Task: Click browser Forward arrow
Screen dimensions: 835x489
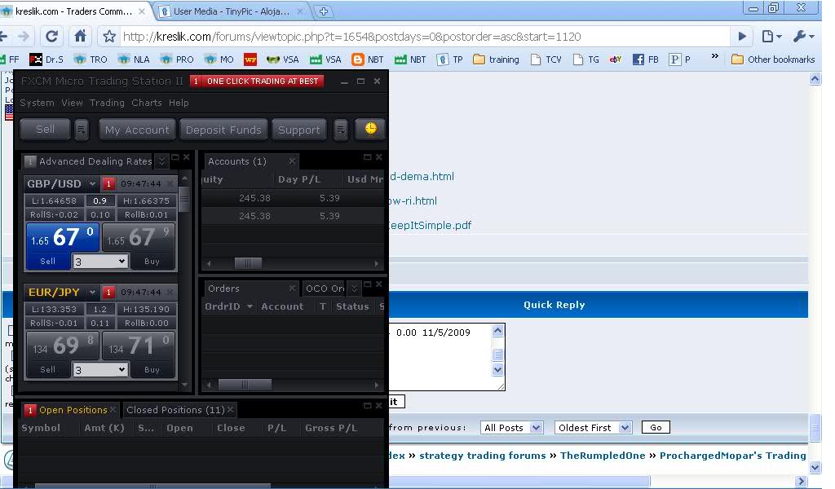Action: coord(24,36)
